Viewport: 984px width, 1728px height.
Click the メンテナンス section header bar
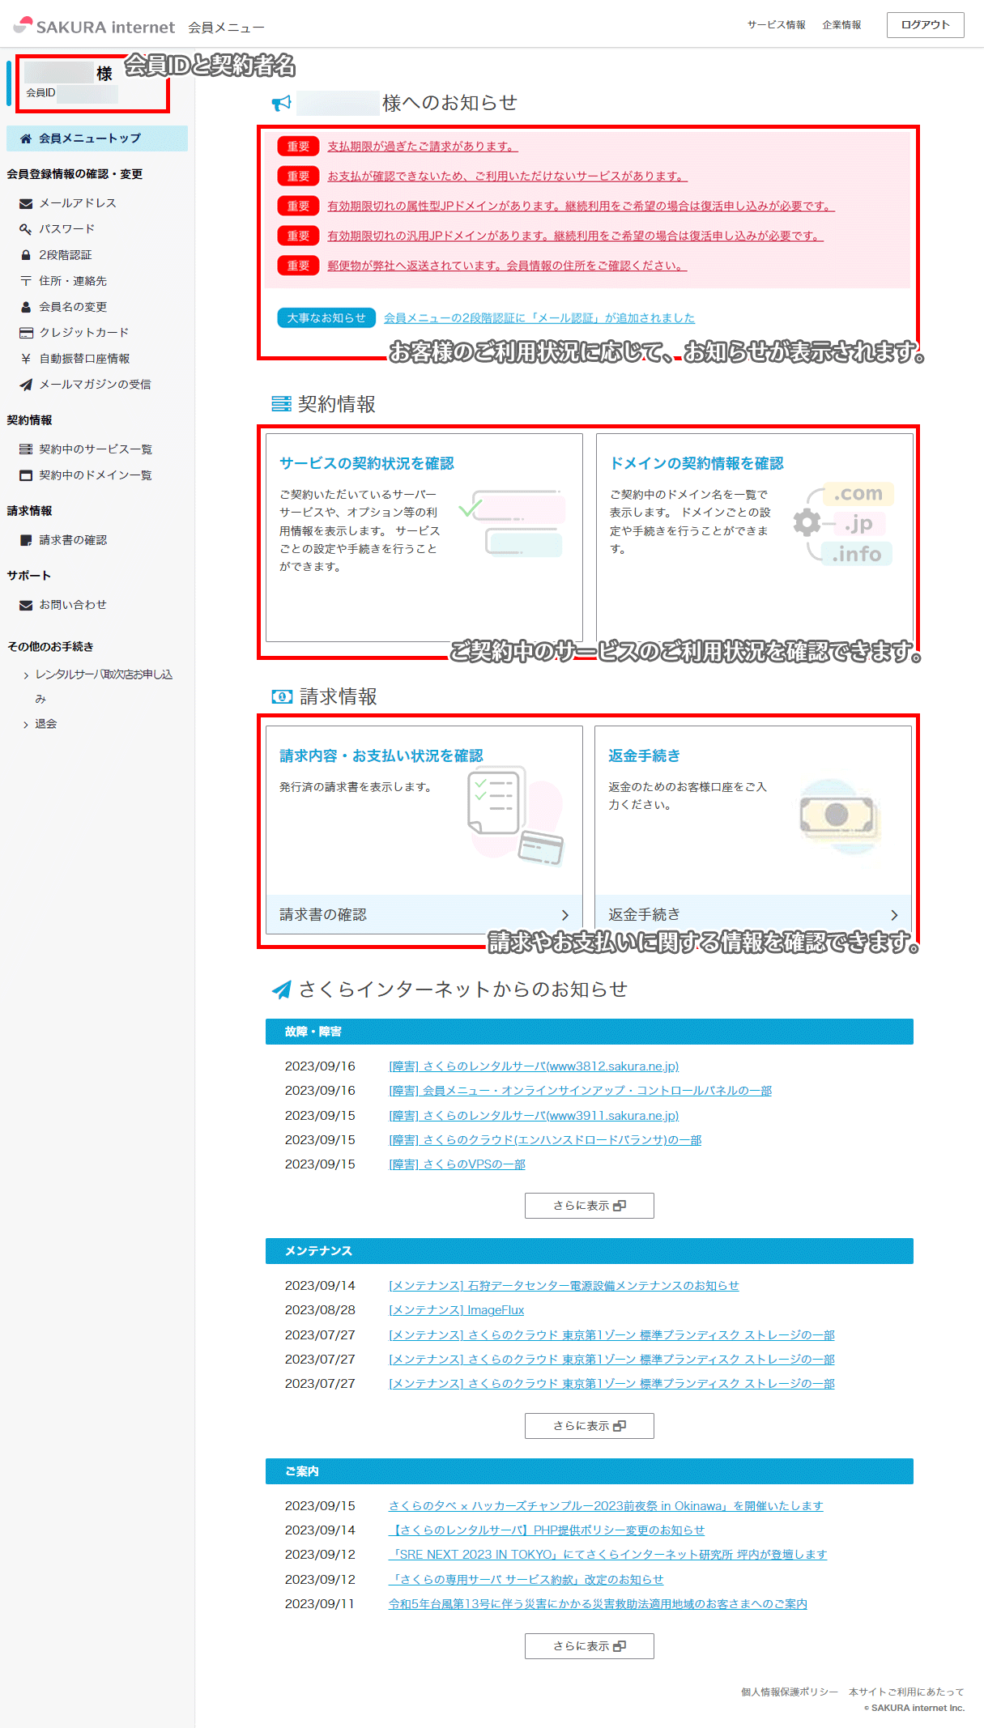tap(590, 1251)
